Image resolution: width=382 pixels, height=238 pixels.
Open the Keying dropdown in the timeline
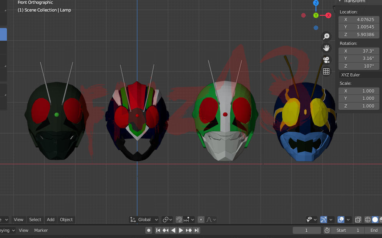coord(7,230)
